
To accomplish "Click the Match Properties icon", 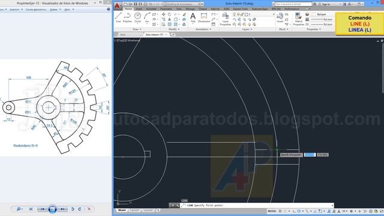I will point(299,19).
